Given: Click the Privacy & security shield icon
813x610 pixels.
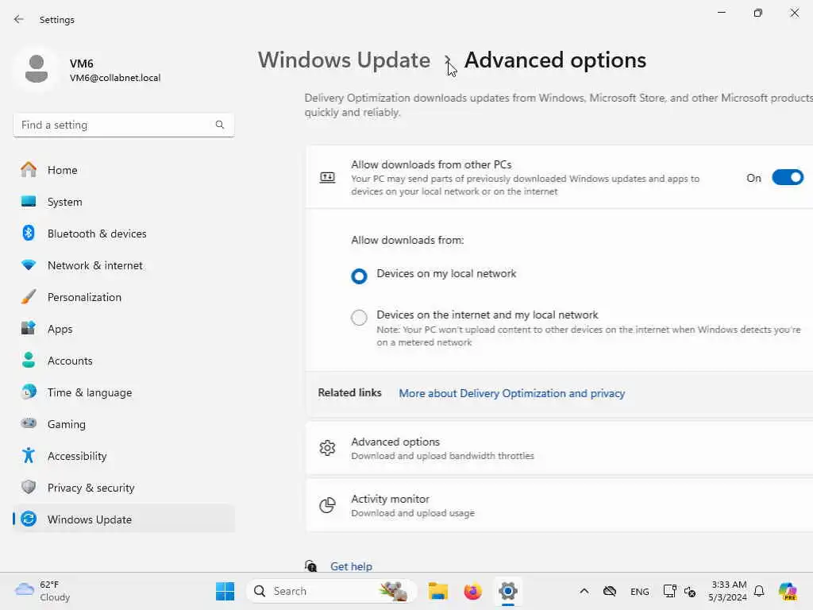Looking at the screenshot, I should (x=29, y=487).
